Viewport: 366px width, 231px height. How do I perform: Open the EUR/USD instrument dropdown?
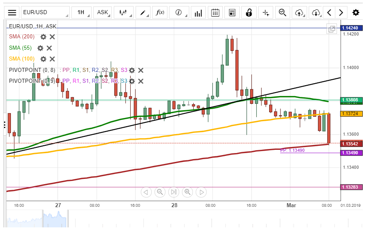click(45, 13)
